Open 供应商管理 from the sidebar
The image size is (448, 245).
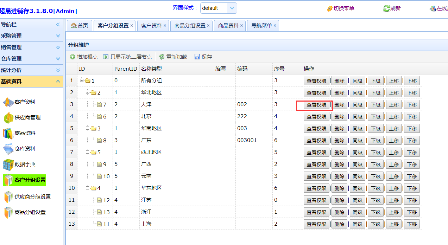coord(8,118)
